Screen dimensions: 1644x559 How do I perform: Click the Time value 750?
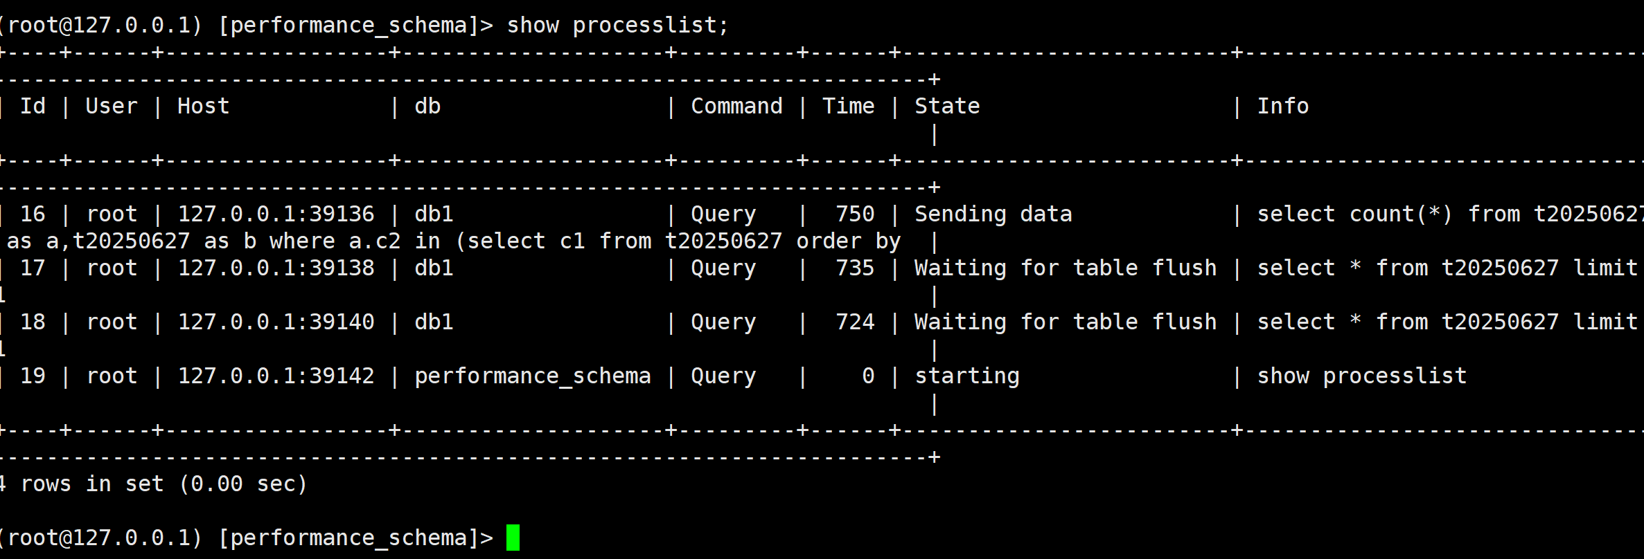coord(855,214)
